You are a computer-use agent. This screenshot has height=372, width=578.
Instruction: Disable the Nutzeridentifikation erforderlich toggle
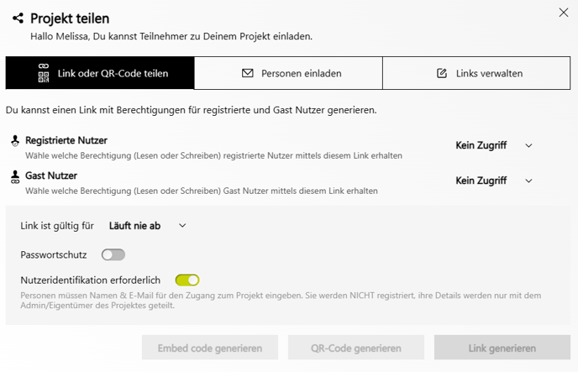tap(187, 280)
